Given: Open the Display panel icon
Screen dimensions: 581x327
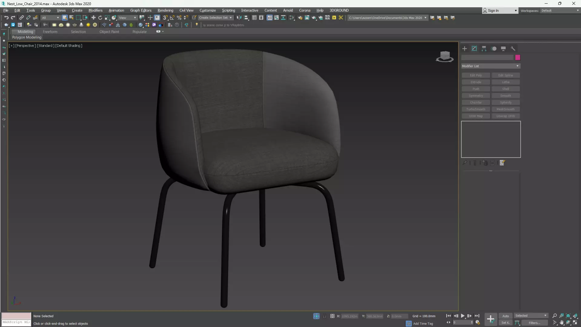Looking at the screenshot, I should pyautogui.click(x=503, y=48).
